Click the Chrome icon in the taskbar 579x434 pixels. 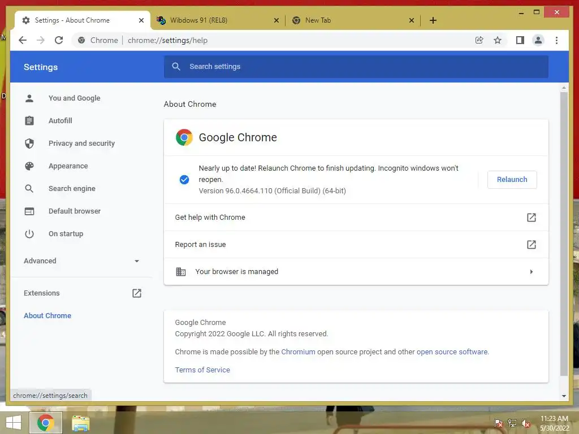tap(45, 423)
